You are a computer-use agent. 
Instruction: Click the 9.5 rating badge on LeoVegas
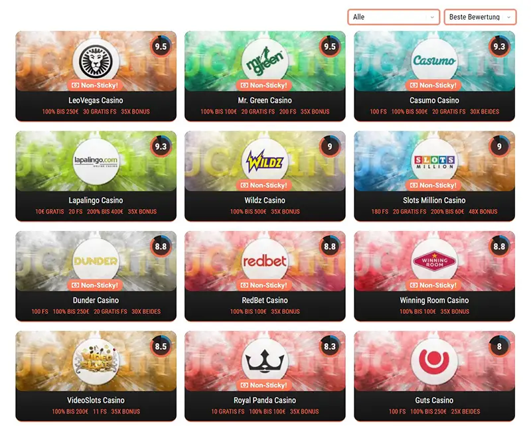click(x=161, y=46)
